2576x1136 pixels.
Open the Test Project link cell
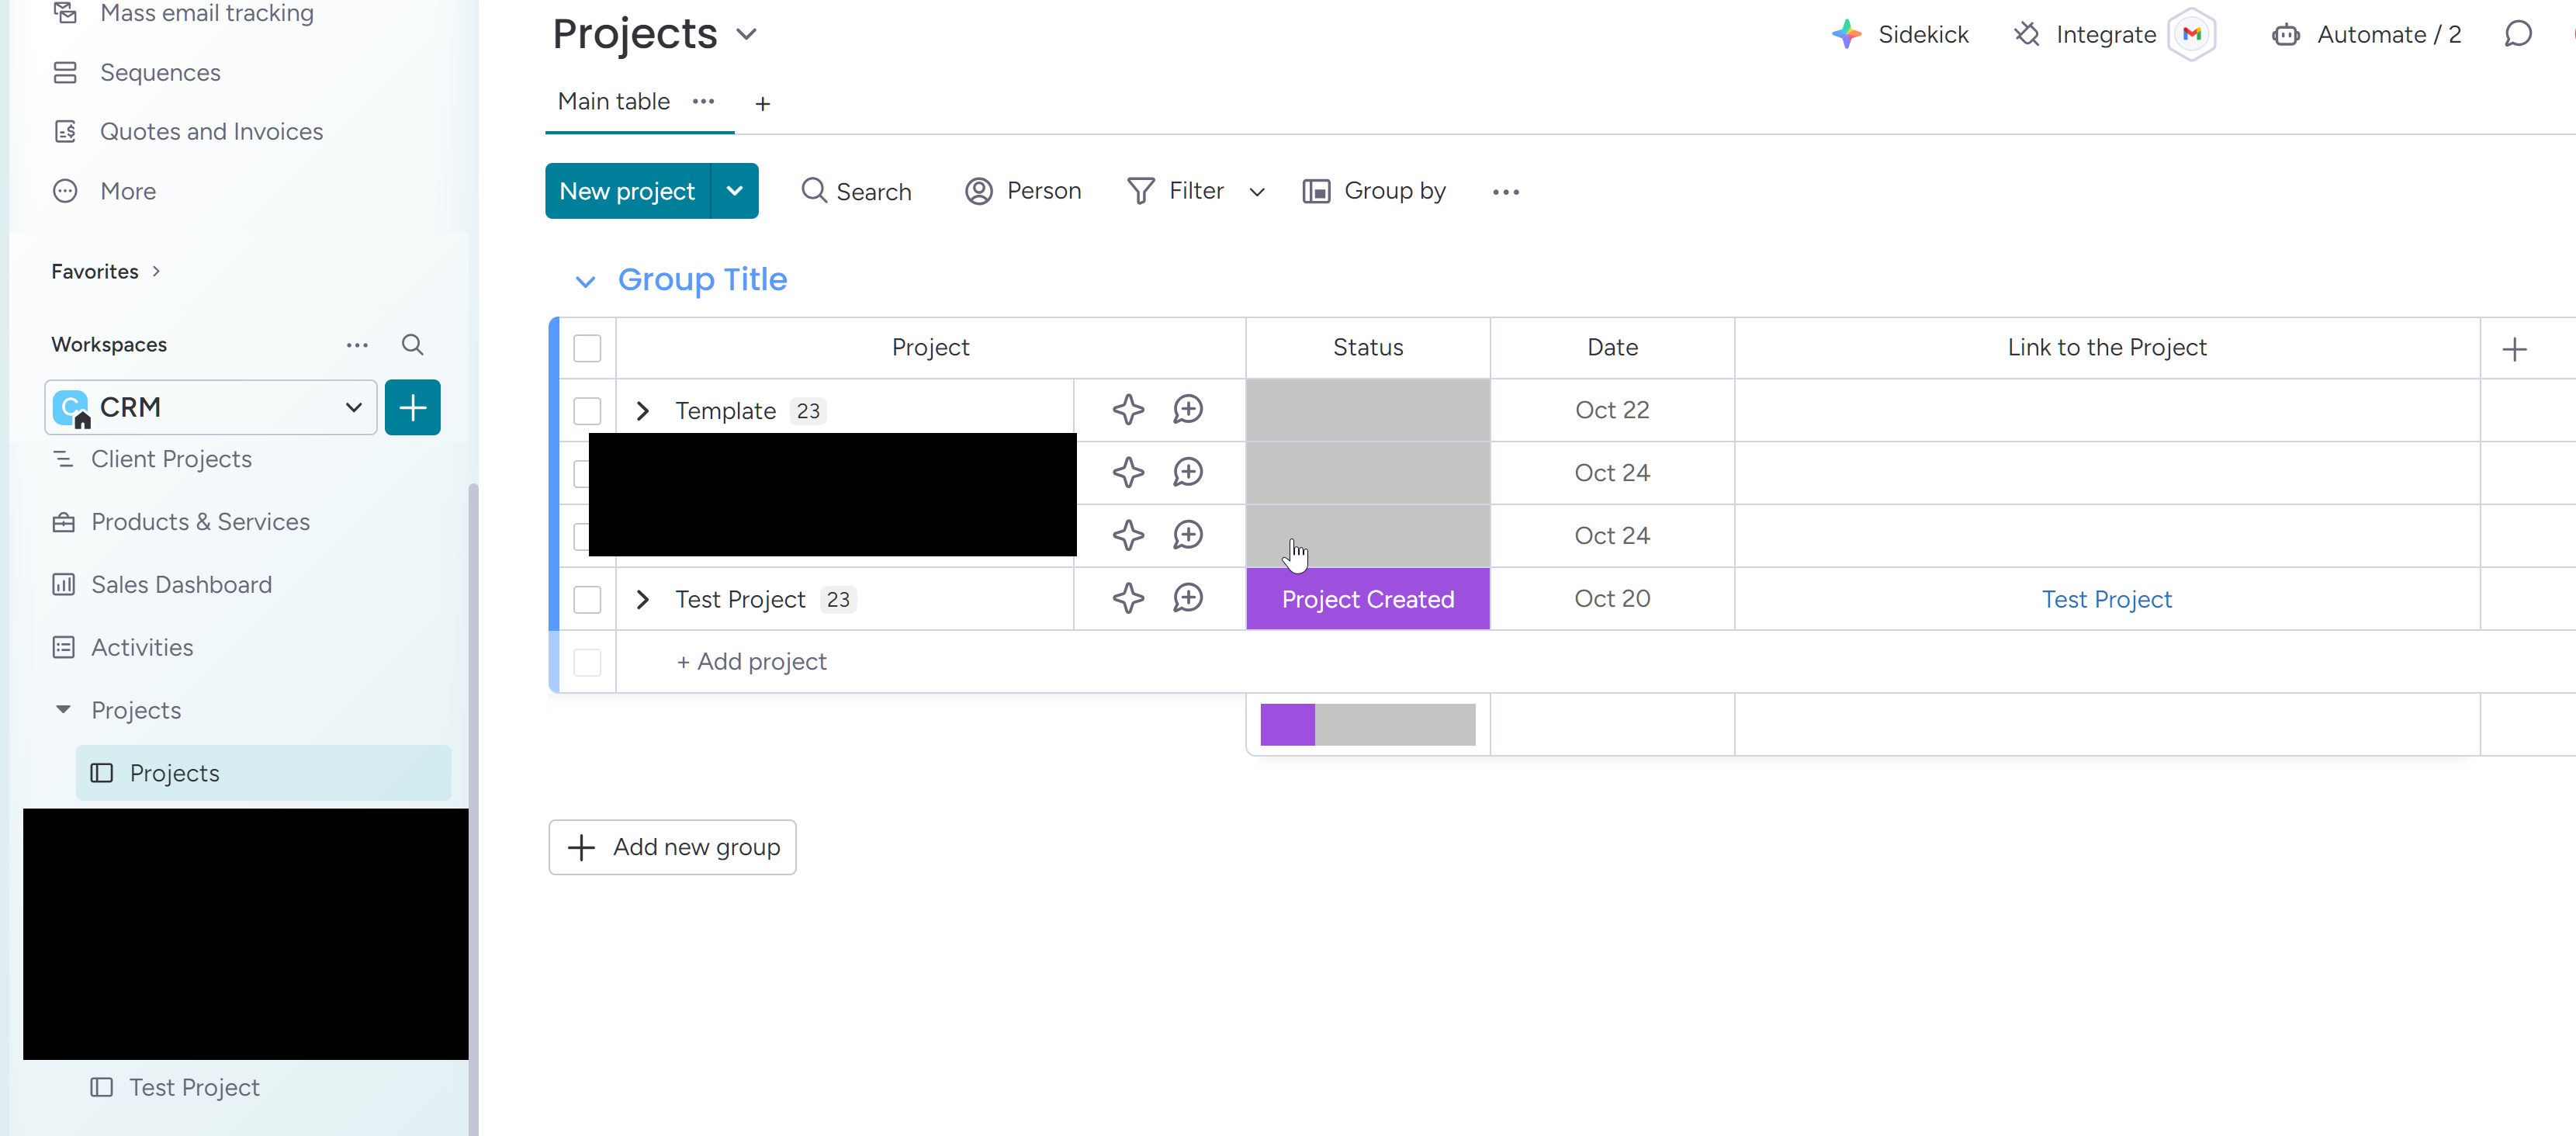(2106, 599)
